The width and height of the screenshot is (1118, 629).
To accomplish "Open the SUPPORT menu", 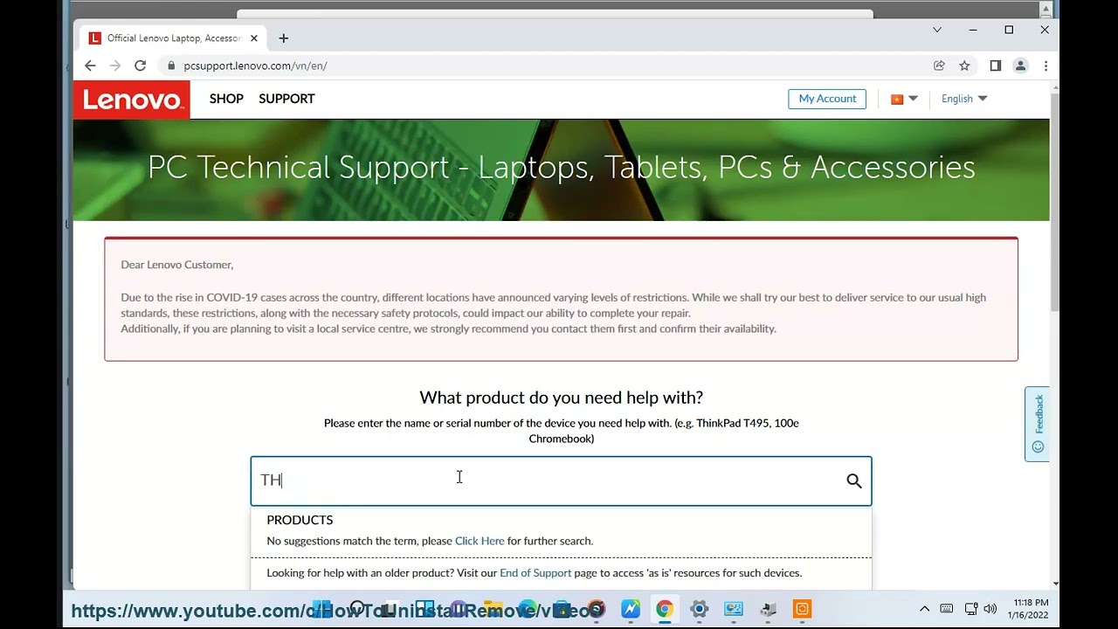I will pos(286,99).
